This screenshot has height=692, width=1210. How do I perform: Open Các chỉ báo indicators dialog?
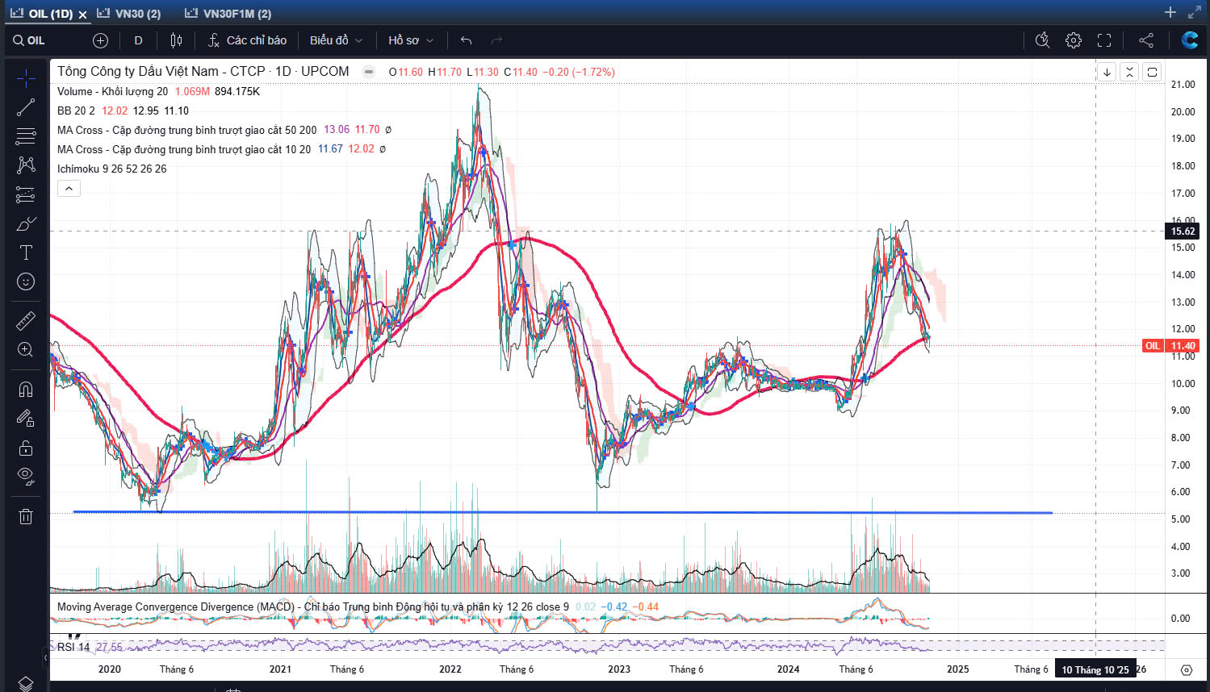pos(247,40)
